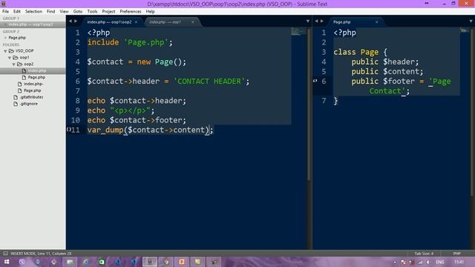
Task: Close the index.php — oop1 tab
Action: (193, 22)
